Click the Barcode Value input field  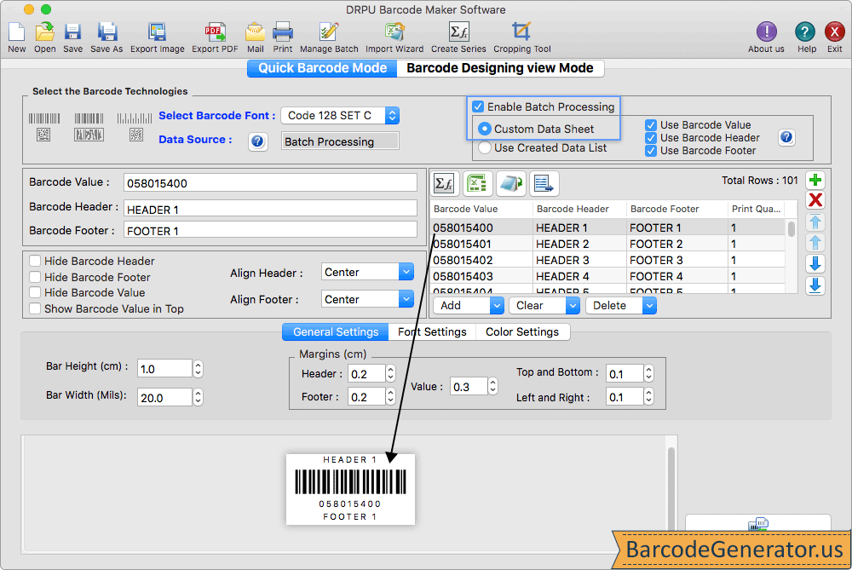tap(270, 182)
